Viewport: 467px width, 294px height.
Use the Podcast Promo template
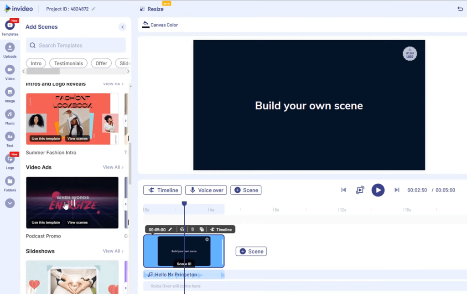[x=46, y=222]
